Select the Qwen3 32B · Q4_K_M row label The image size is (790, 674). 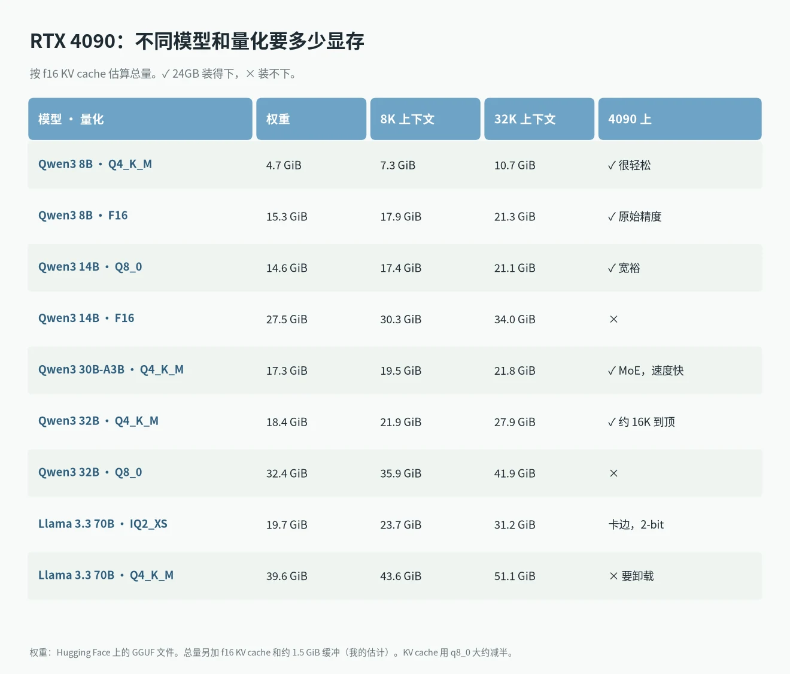pos(98,421)
